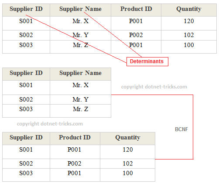Click Product ID header in bottom table
The height and width of the screenshot is (183, 219).
75,139
